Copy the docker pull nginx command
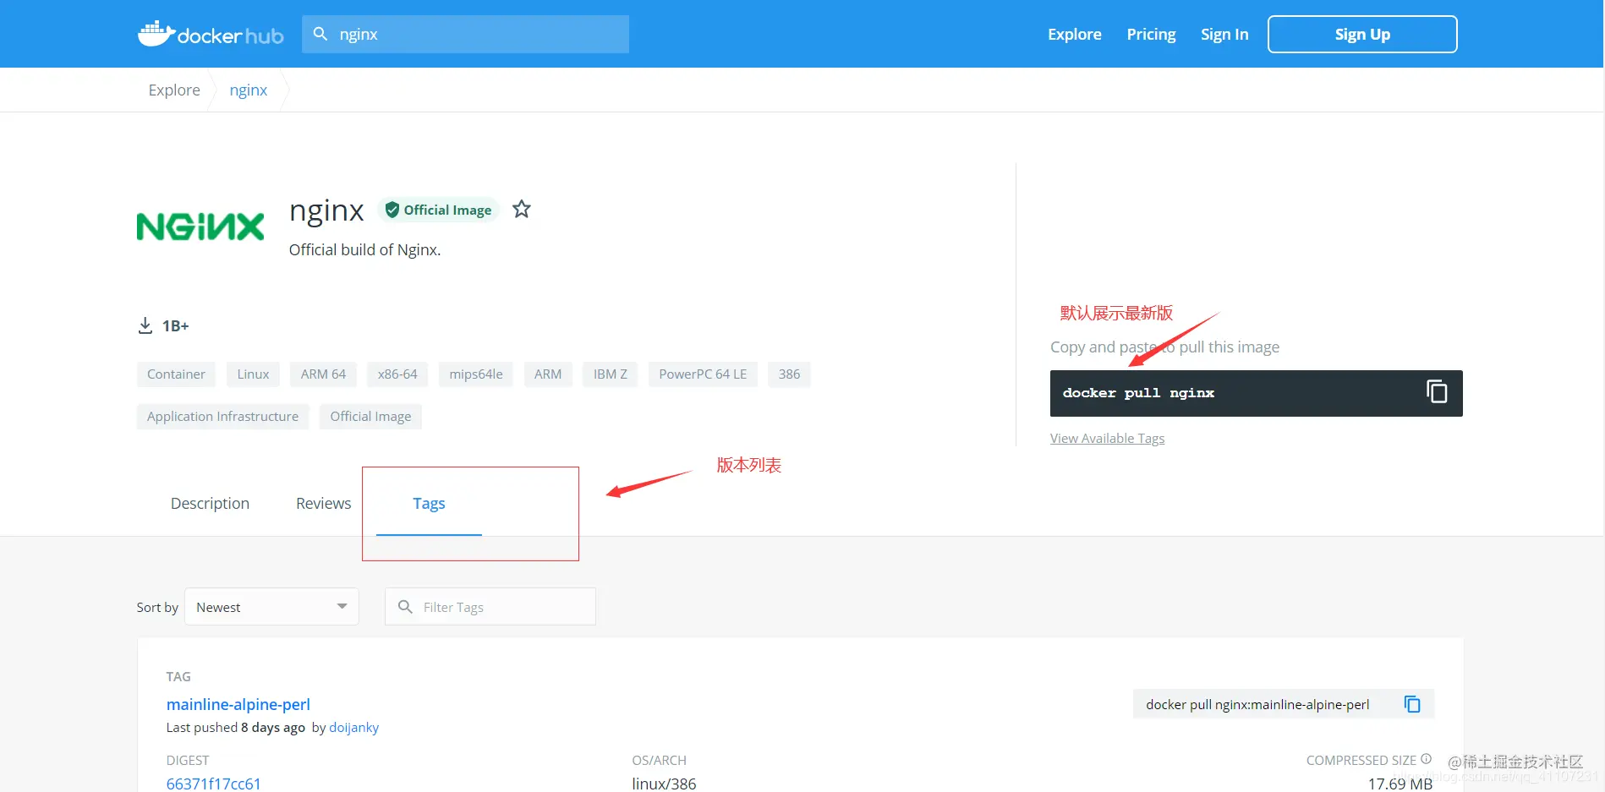Screen dimensions: 1605x792 (1437, 392)
